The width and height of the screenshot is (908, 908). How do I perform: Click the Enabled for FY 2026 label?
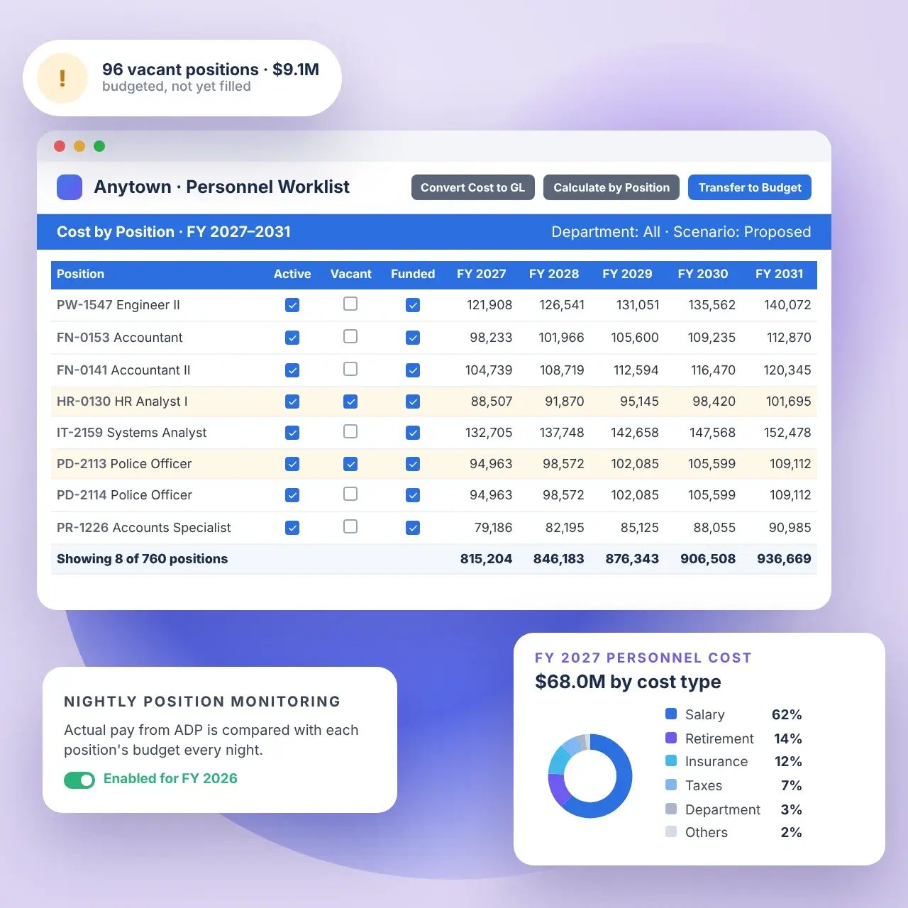tap(170, 779)
